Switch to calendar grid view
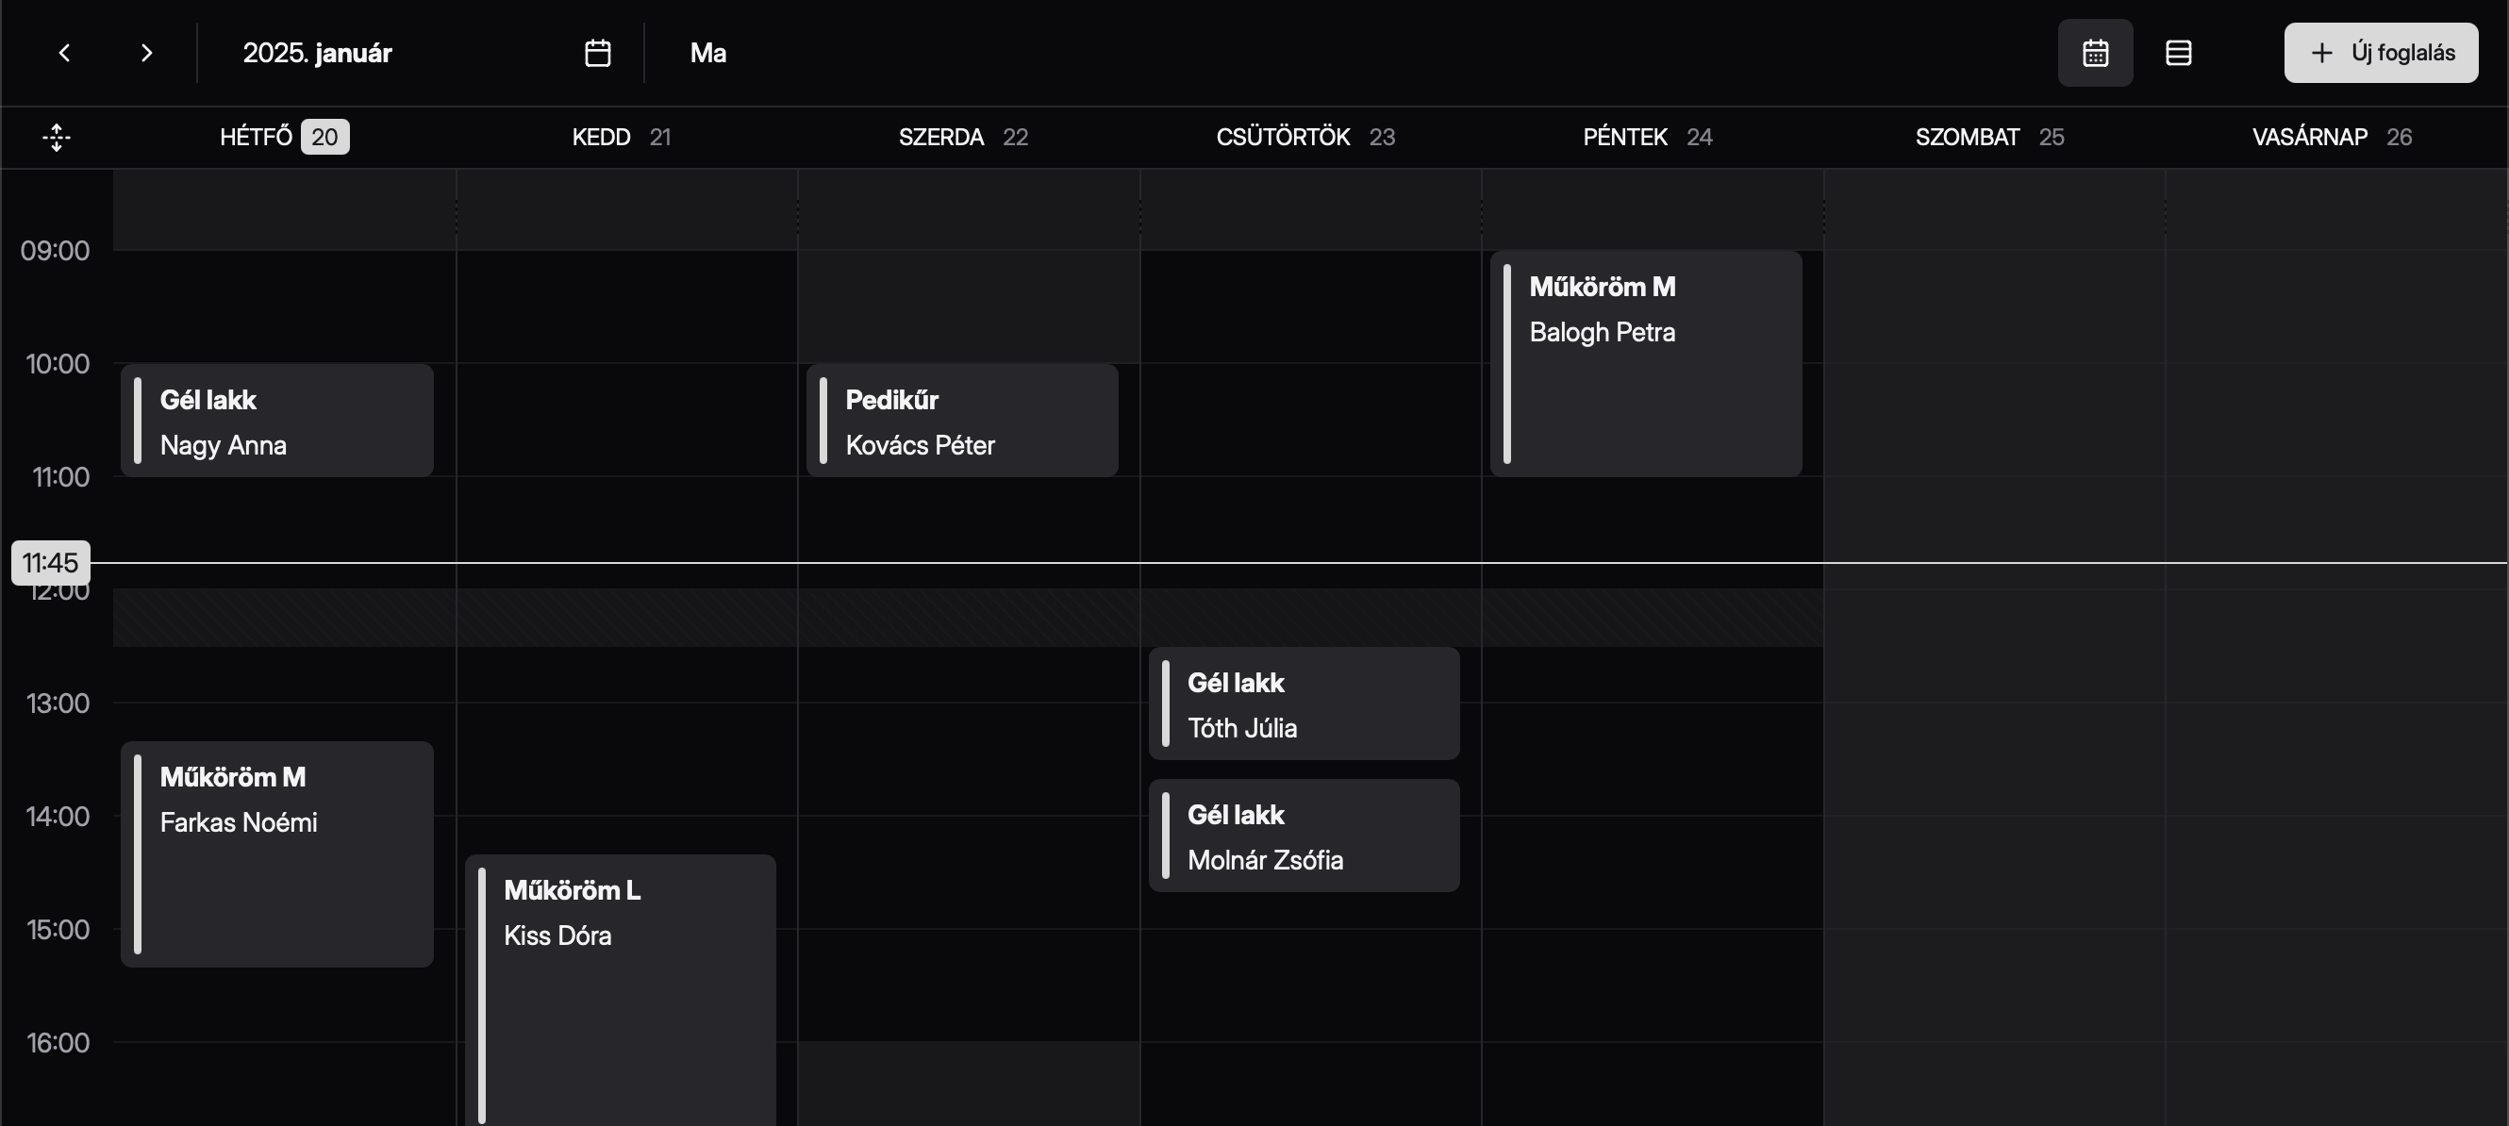Viewport: 2509px width, 1126px height. click(x=2095, y=53)
